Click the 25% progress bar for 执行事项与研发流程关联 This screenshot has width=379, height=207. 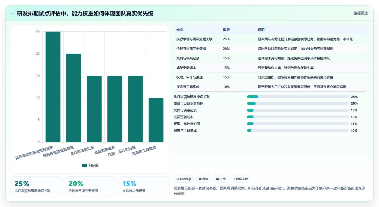298,97
